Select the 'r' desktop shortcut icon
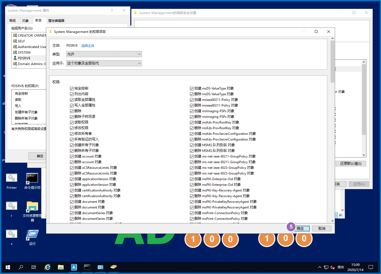This screenshot has height=274, width=381. click(12, 209)
